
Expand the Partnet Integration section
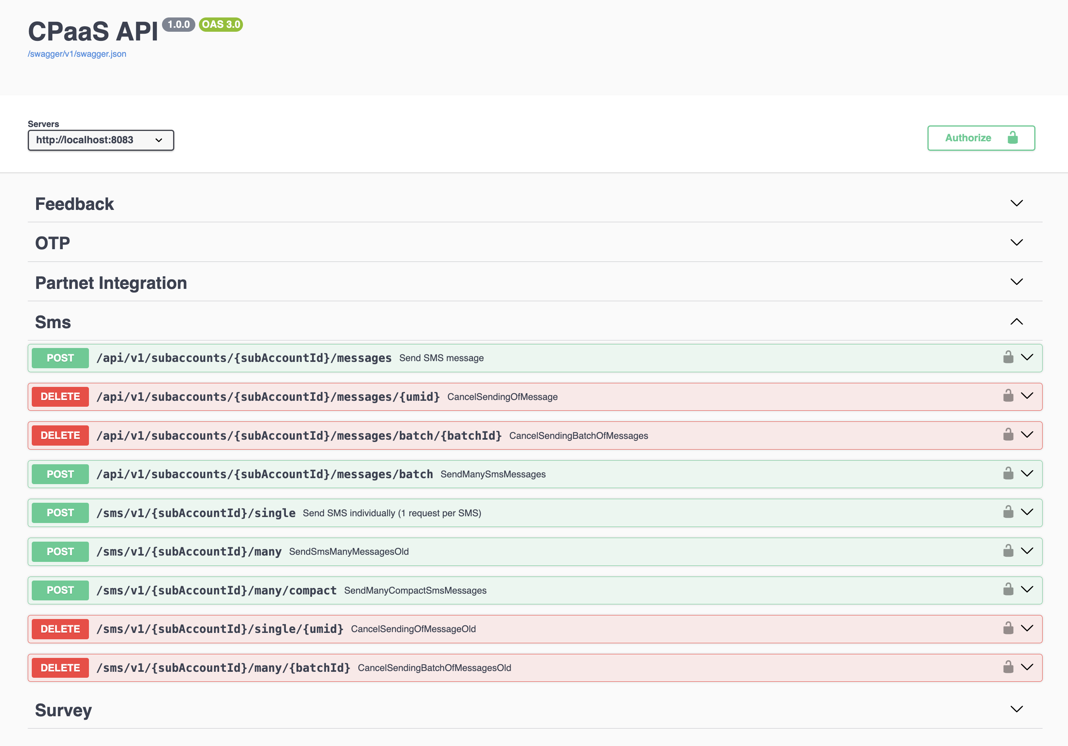point(1016,282)
